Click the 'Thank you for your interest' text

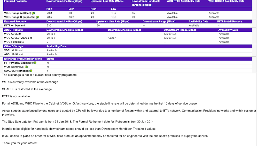point(20,143)
